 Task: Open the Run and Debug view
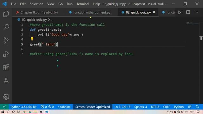[x=6, y=54]
